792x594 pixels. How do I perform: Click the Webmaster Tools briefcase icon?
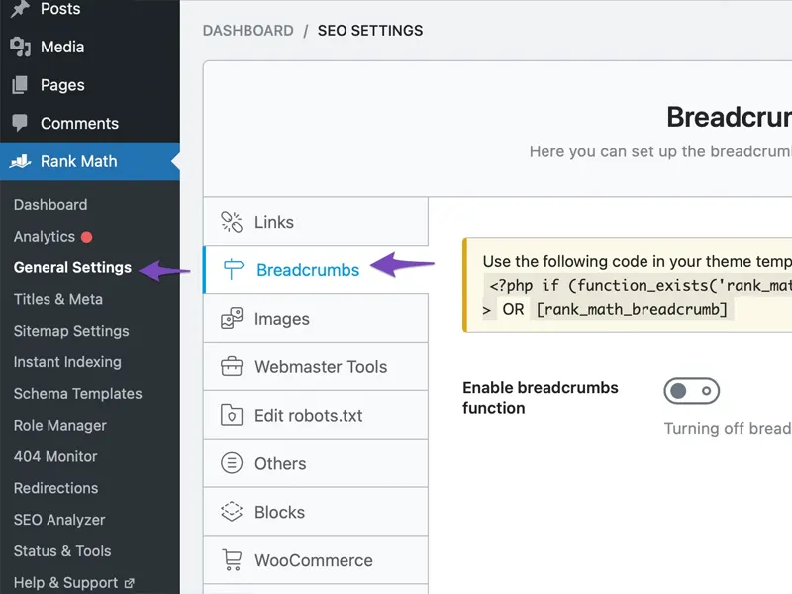[232, 367]
